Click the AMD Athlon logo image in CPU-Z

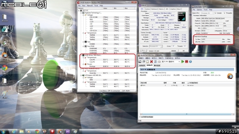(x=182, y=16)
